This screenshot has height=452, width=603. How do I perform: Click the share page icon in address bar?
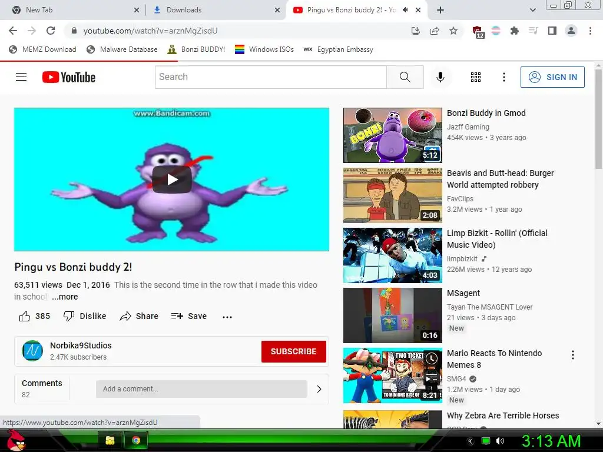[x=435, y=31]
